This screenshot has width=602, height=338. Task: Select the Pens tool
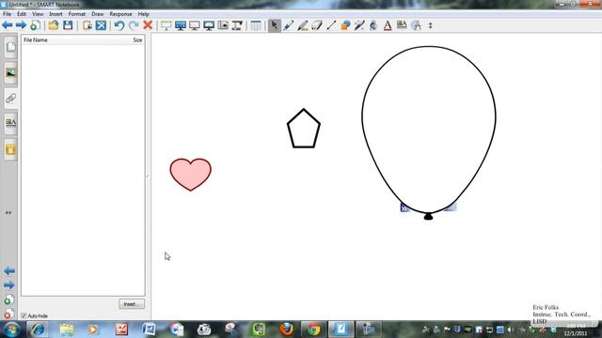pyautogui.click(x=289, y=25)
